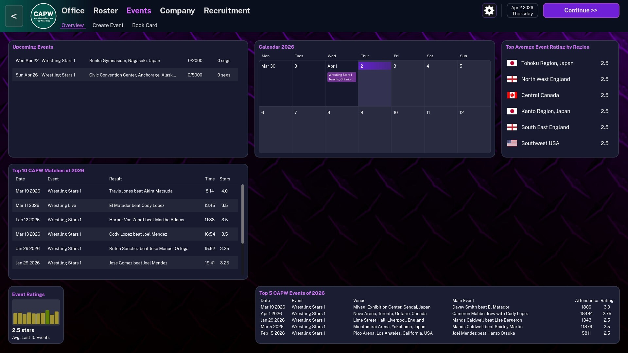Click the Continue >> button

581,10
